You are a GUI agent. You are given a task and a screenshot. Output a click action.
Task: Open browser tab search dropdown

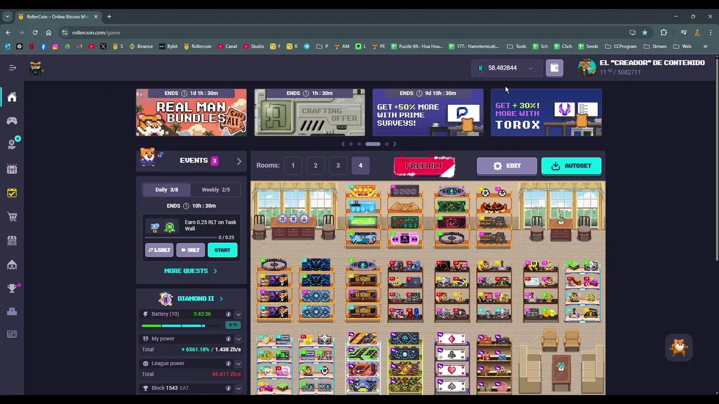7,17
